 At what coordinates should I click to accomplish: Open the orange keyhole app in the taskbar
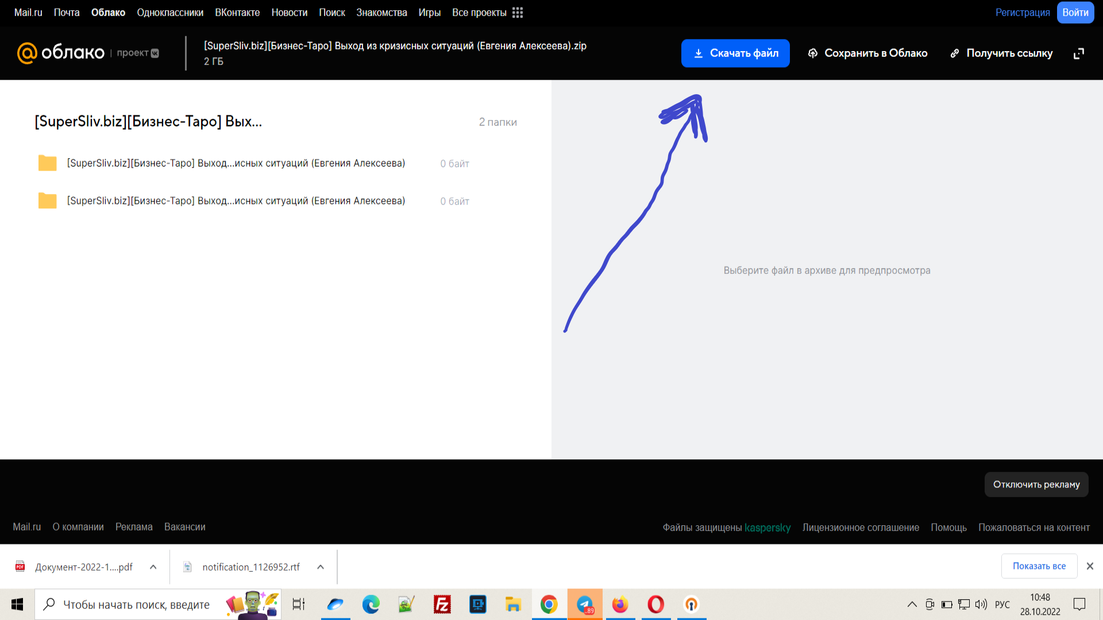[692, 604]
